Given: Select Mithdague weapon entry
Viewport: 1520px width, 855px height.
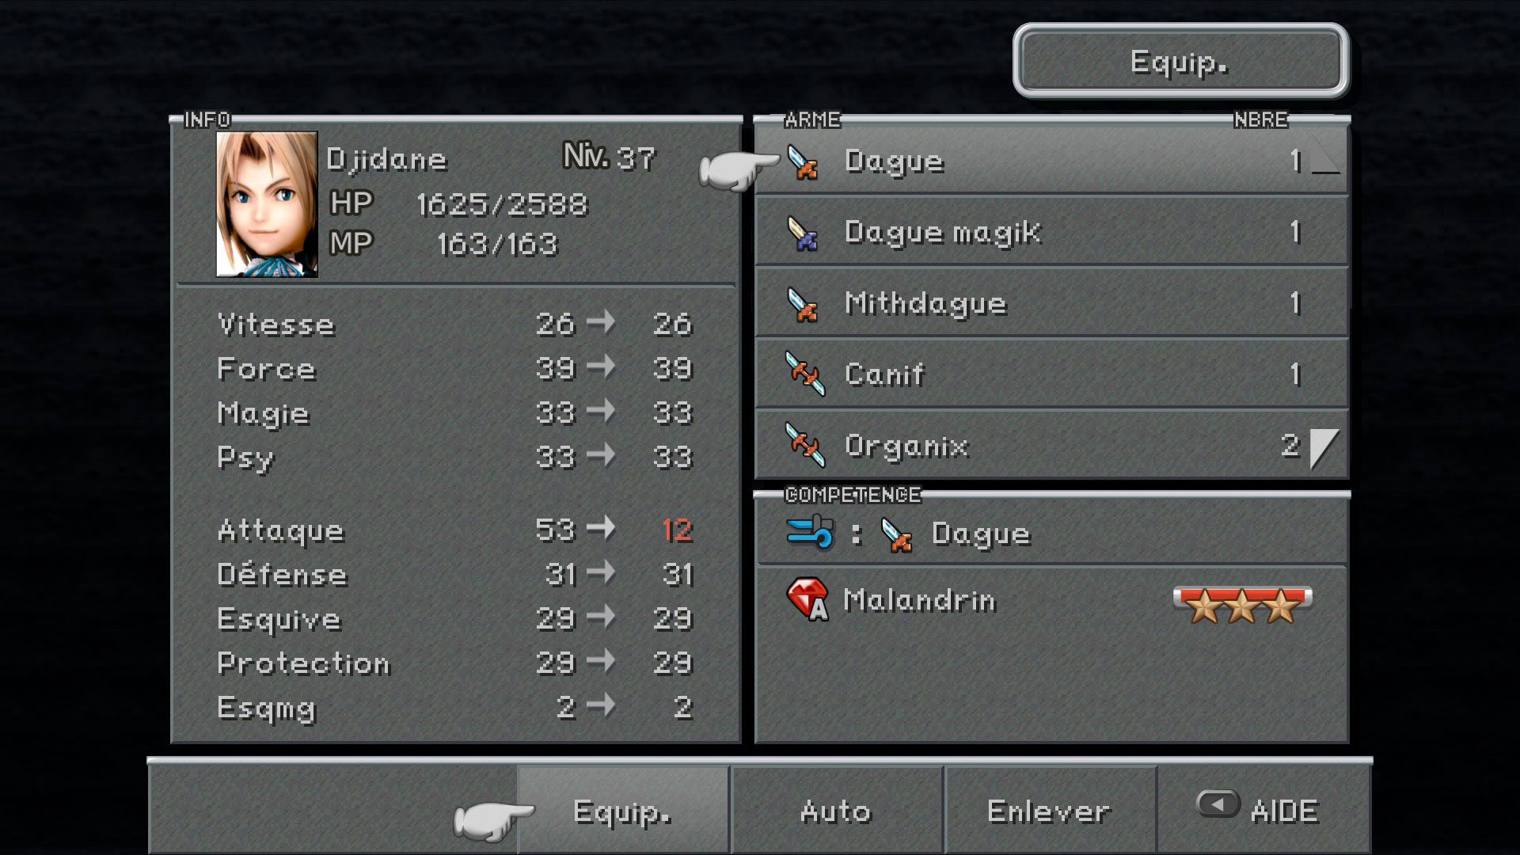Looking at the screenshot, I should pyautogui.click(x=1051, y=303).
